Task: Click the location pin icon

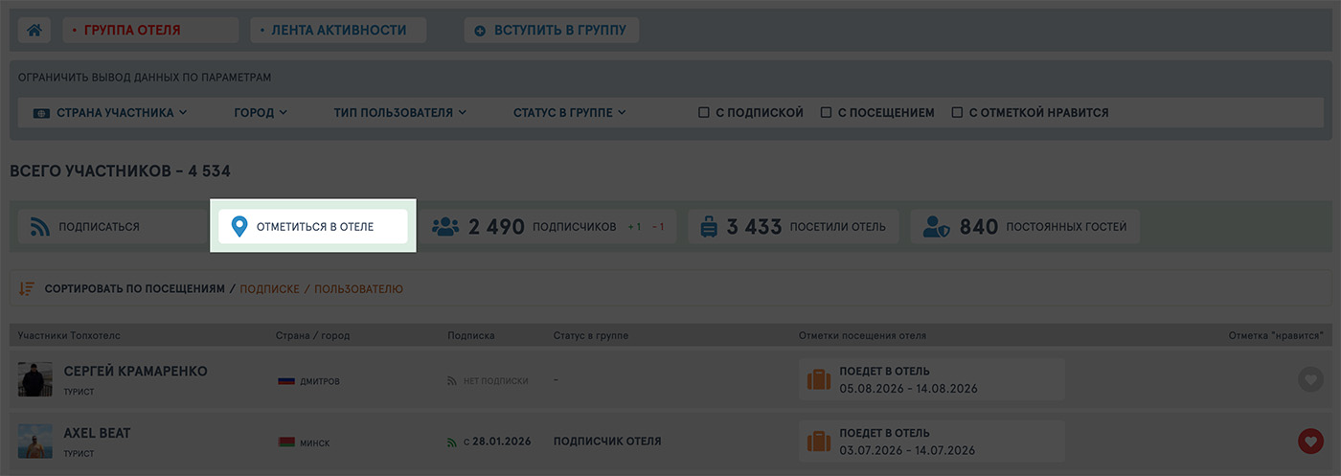Action: pyautogui.click(x=239, y=227)
